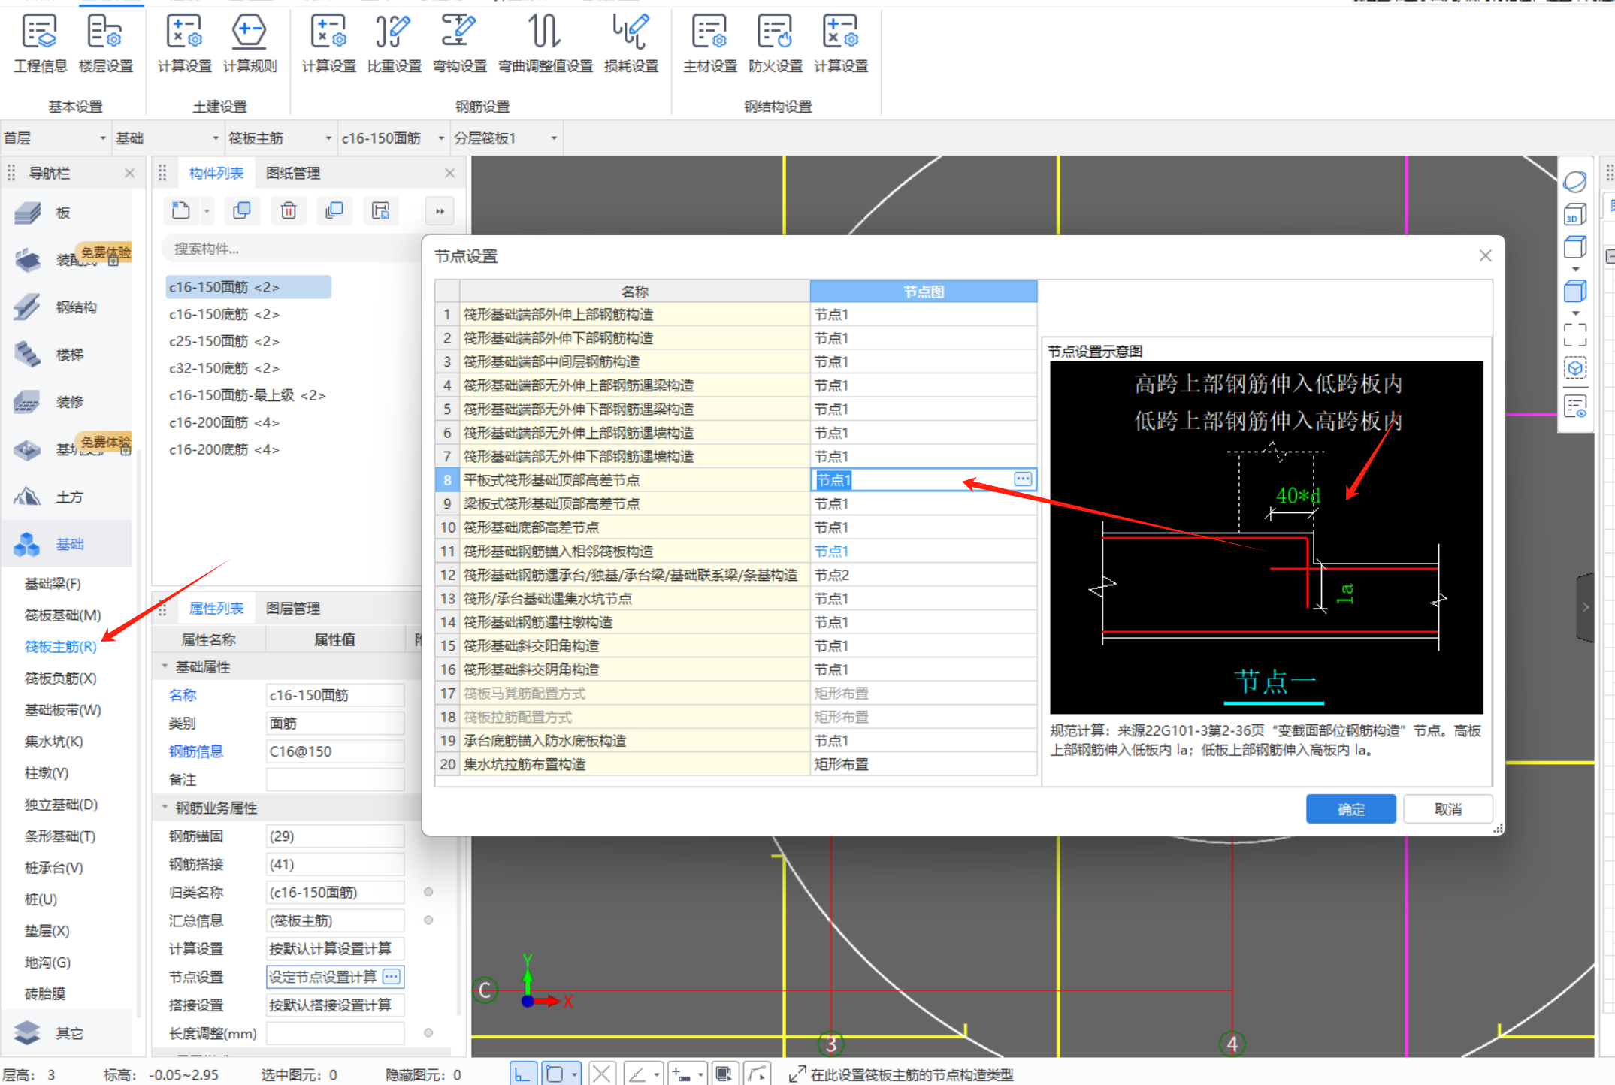Open 弯钩设置 hook settings

point(459,44)
